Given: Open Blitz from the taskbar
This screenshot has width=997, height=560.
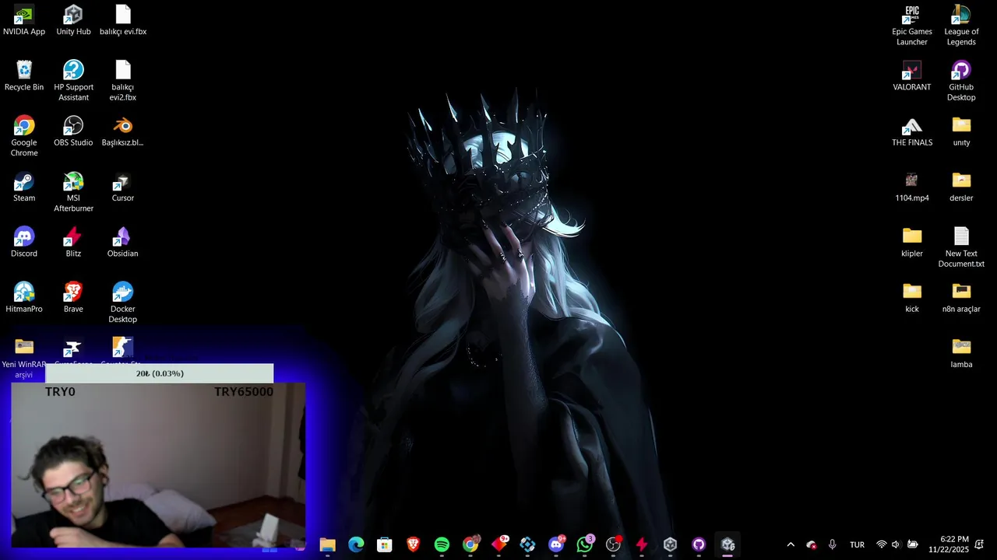Looking at the screenshot, I should coord(642,544).
